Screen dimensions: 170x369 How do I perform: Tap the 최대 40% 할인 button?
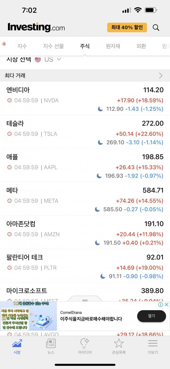(x=127, y=28)
